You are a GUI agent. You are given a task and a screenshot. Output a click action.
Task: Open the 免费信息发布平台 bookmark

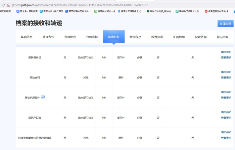pos(218,11)
